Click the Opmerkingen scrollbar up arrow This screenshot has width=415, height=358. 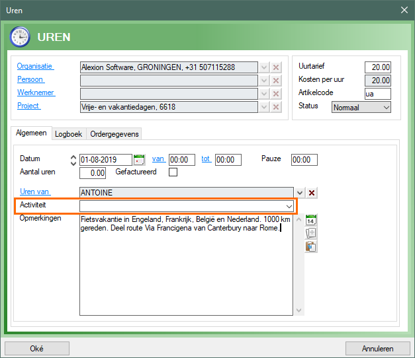(299, 219)
